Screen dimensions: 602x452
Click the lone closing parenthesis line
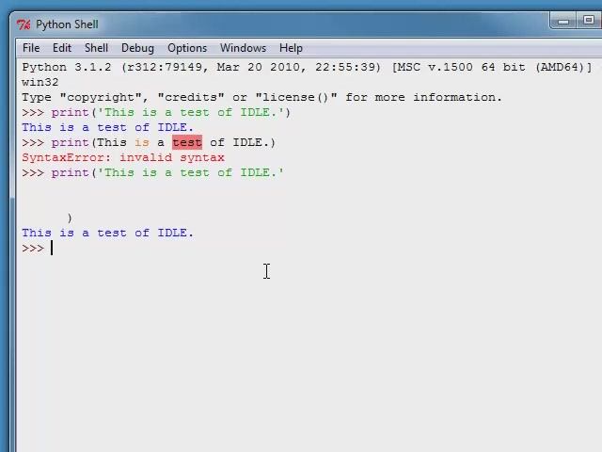(x=70, y=218)
